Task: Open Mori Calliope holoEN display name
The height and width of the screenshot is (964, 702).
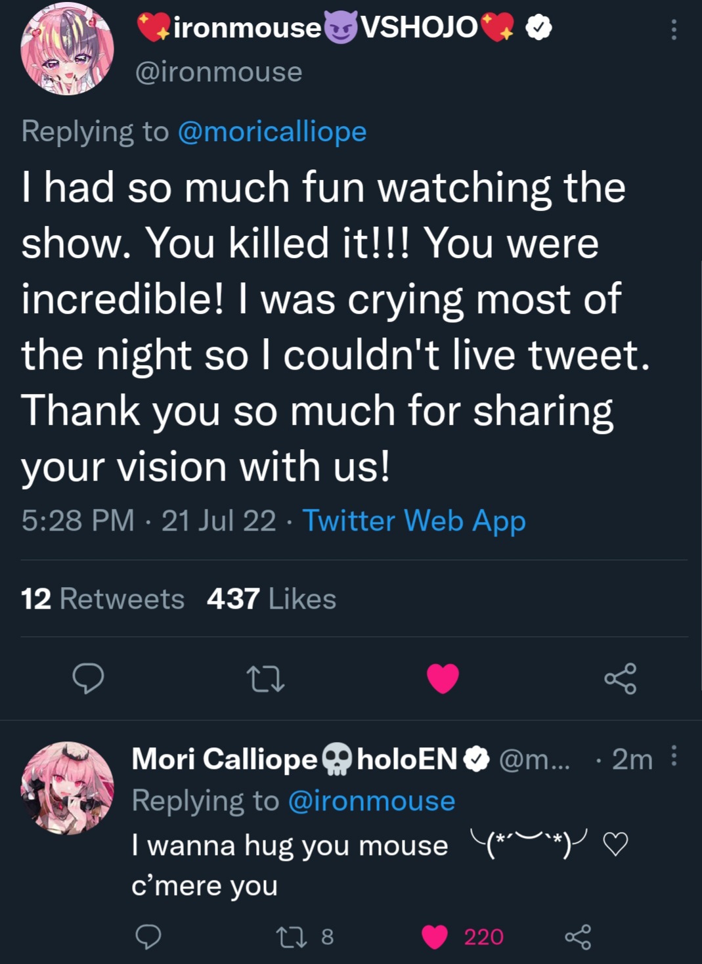Action: (x=296, y=759)
